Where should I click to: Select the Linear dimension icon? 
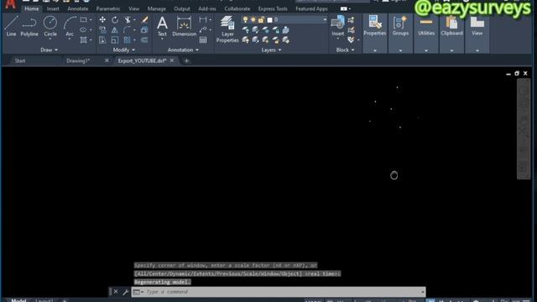pos(203,20)
